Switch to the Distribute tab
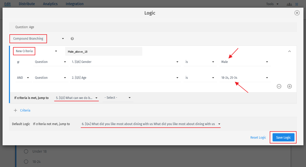 click(27, 4)
